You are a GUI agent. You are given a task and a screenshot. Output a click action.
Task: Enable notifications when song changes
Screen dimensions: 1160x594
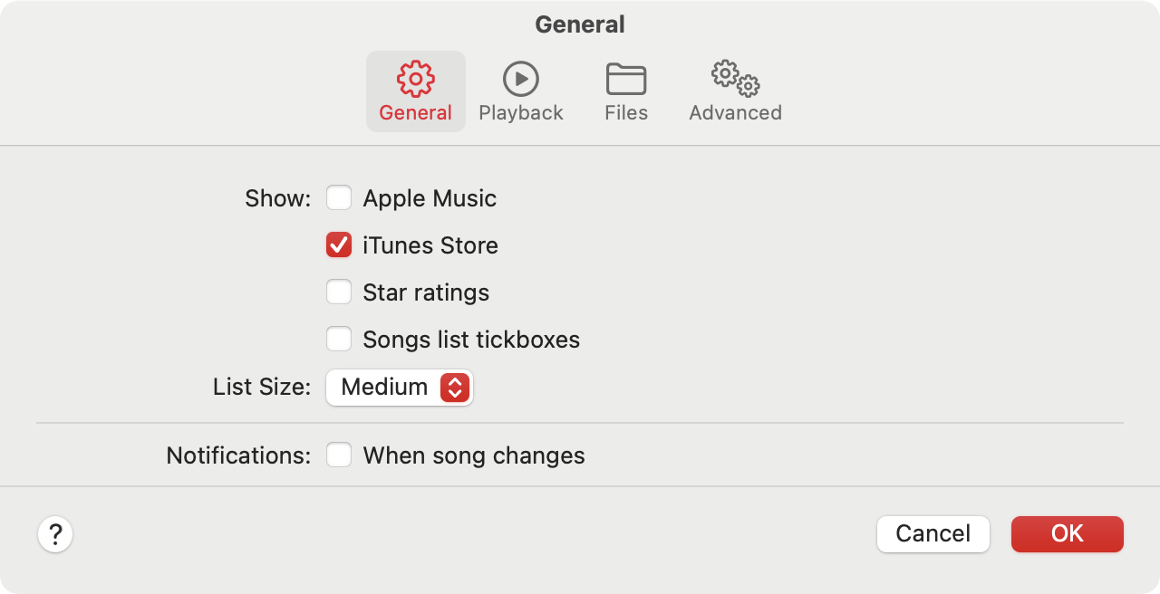339,455
